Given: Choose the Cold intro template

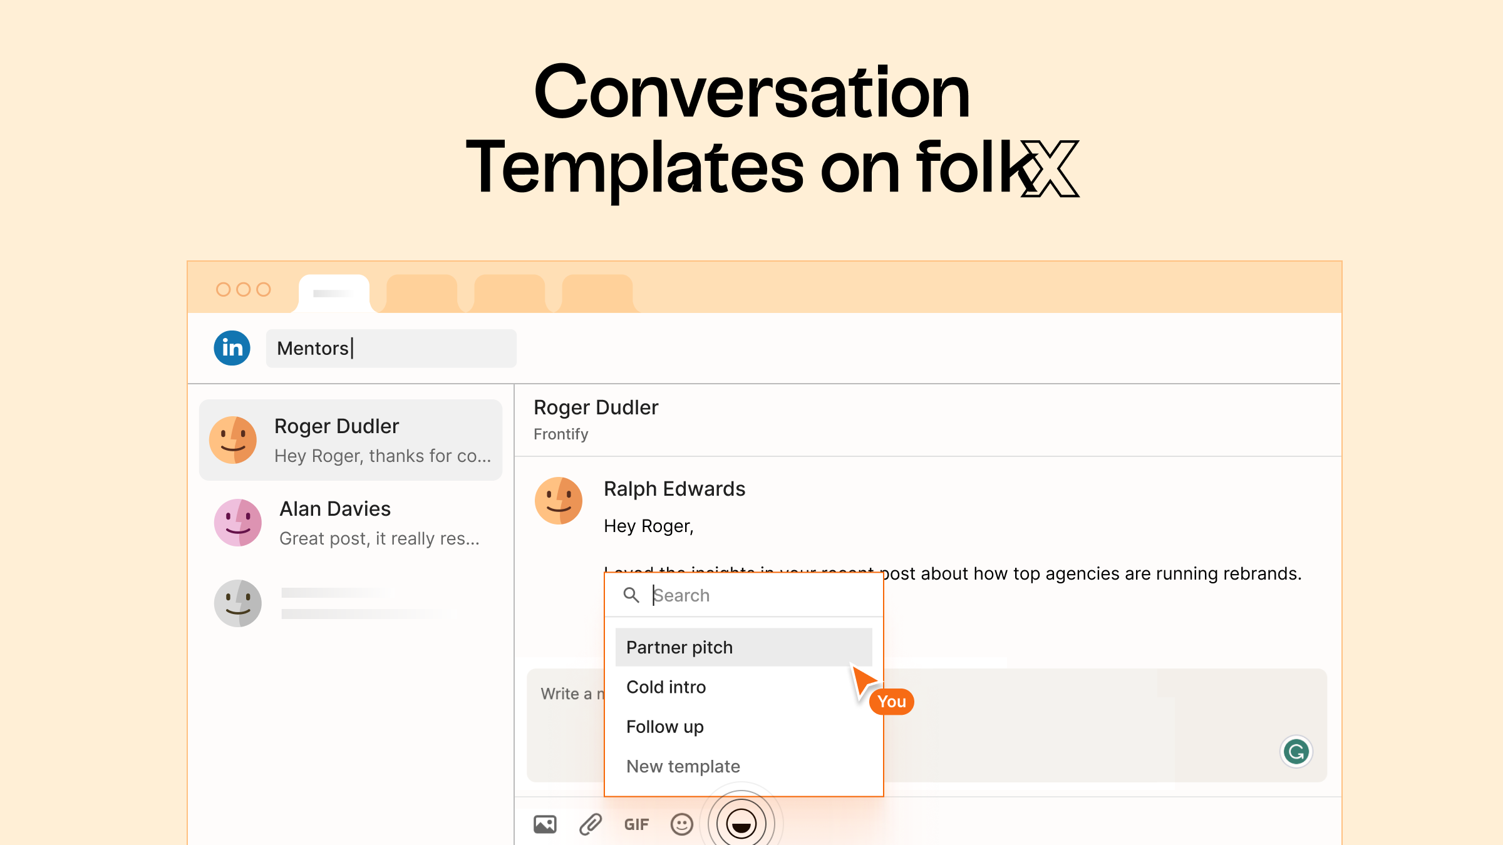Looking at the screenshot, I should (666, 687).
